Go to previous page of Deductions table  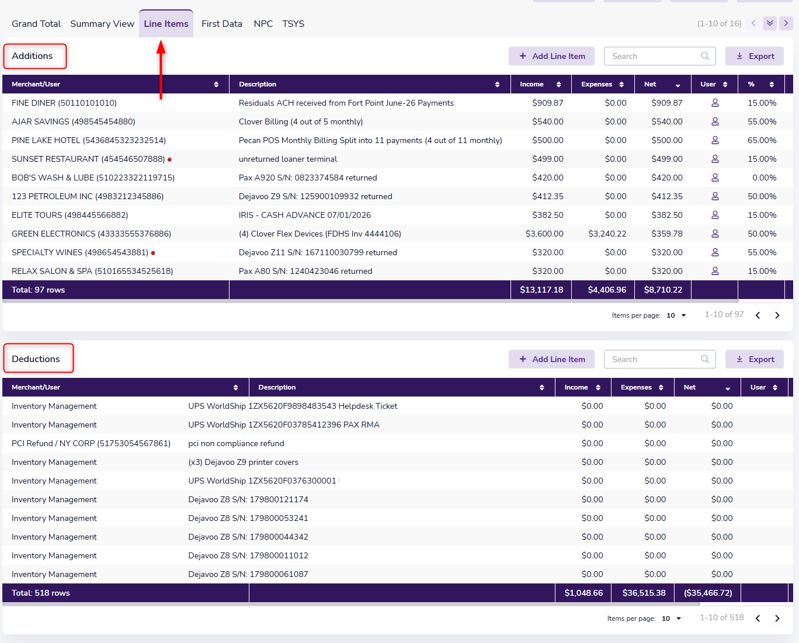[758, 618]
